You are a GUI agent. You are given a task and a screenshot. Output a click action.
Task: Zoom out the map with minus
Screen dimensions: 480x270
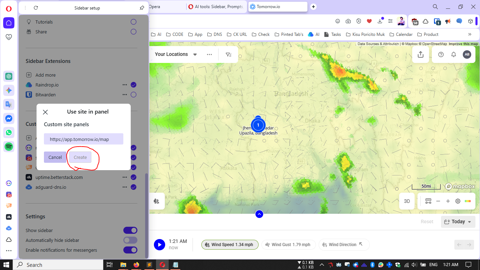[x=438, y=201]
